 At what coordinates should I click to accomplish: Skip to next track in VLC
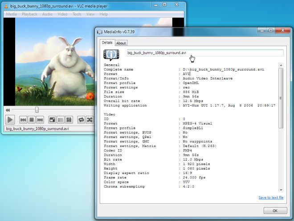coord(40,120)
